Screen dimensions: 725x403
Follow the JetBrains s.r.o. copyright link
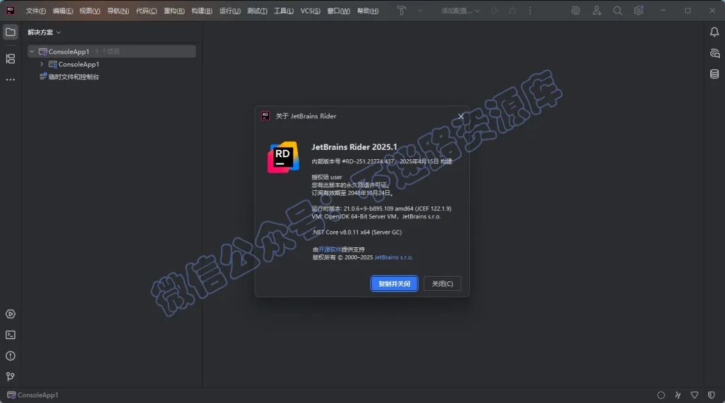coord(393,257)
